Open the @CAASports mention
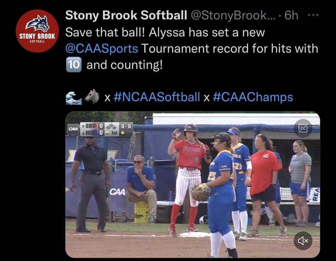This screenshot has width=336, height=261. pos(102,49)
